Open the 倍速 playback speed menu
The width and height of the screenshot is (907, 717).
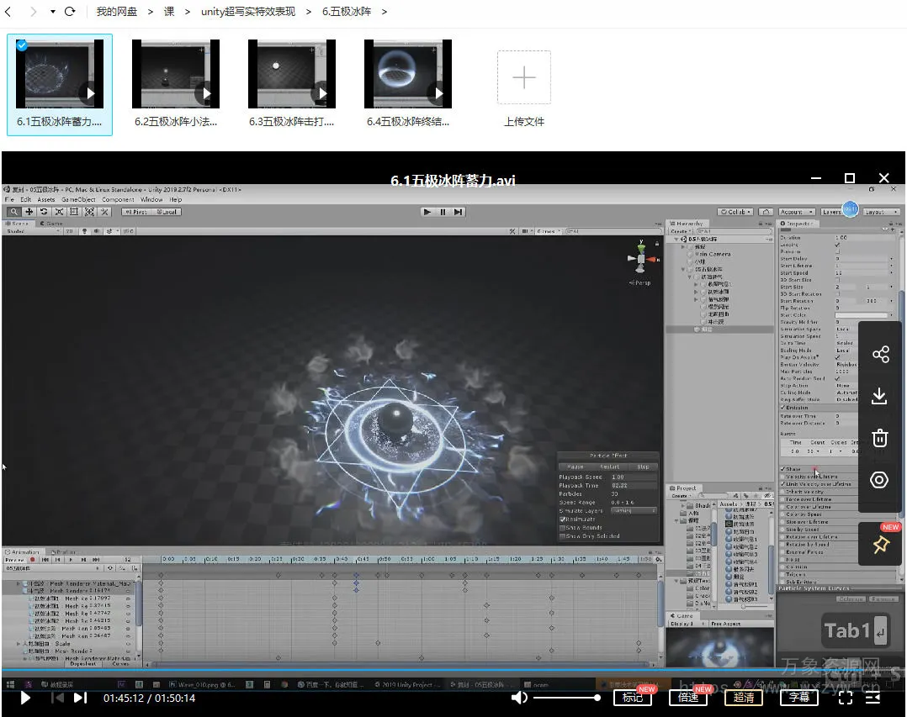coord(688,697)
